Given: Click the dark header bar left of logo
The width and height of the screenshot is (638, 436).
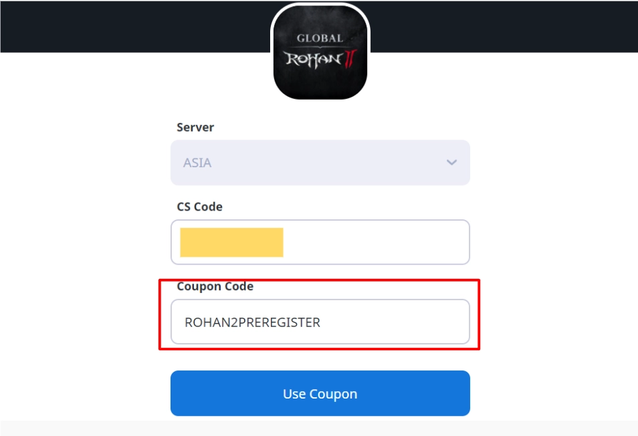Looking at the screenshot, I should pyautogui.click(x=134, y=27).
